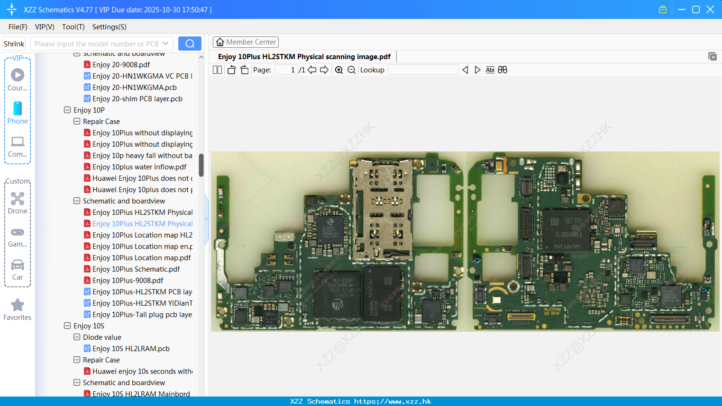Collapse Schematic and boardview under Enjoy 10S

coord(77,382)
